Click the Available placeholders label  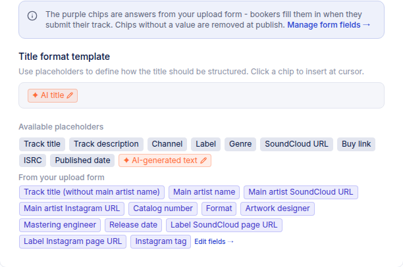pyautogui.click(x=61, y=127)
